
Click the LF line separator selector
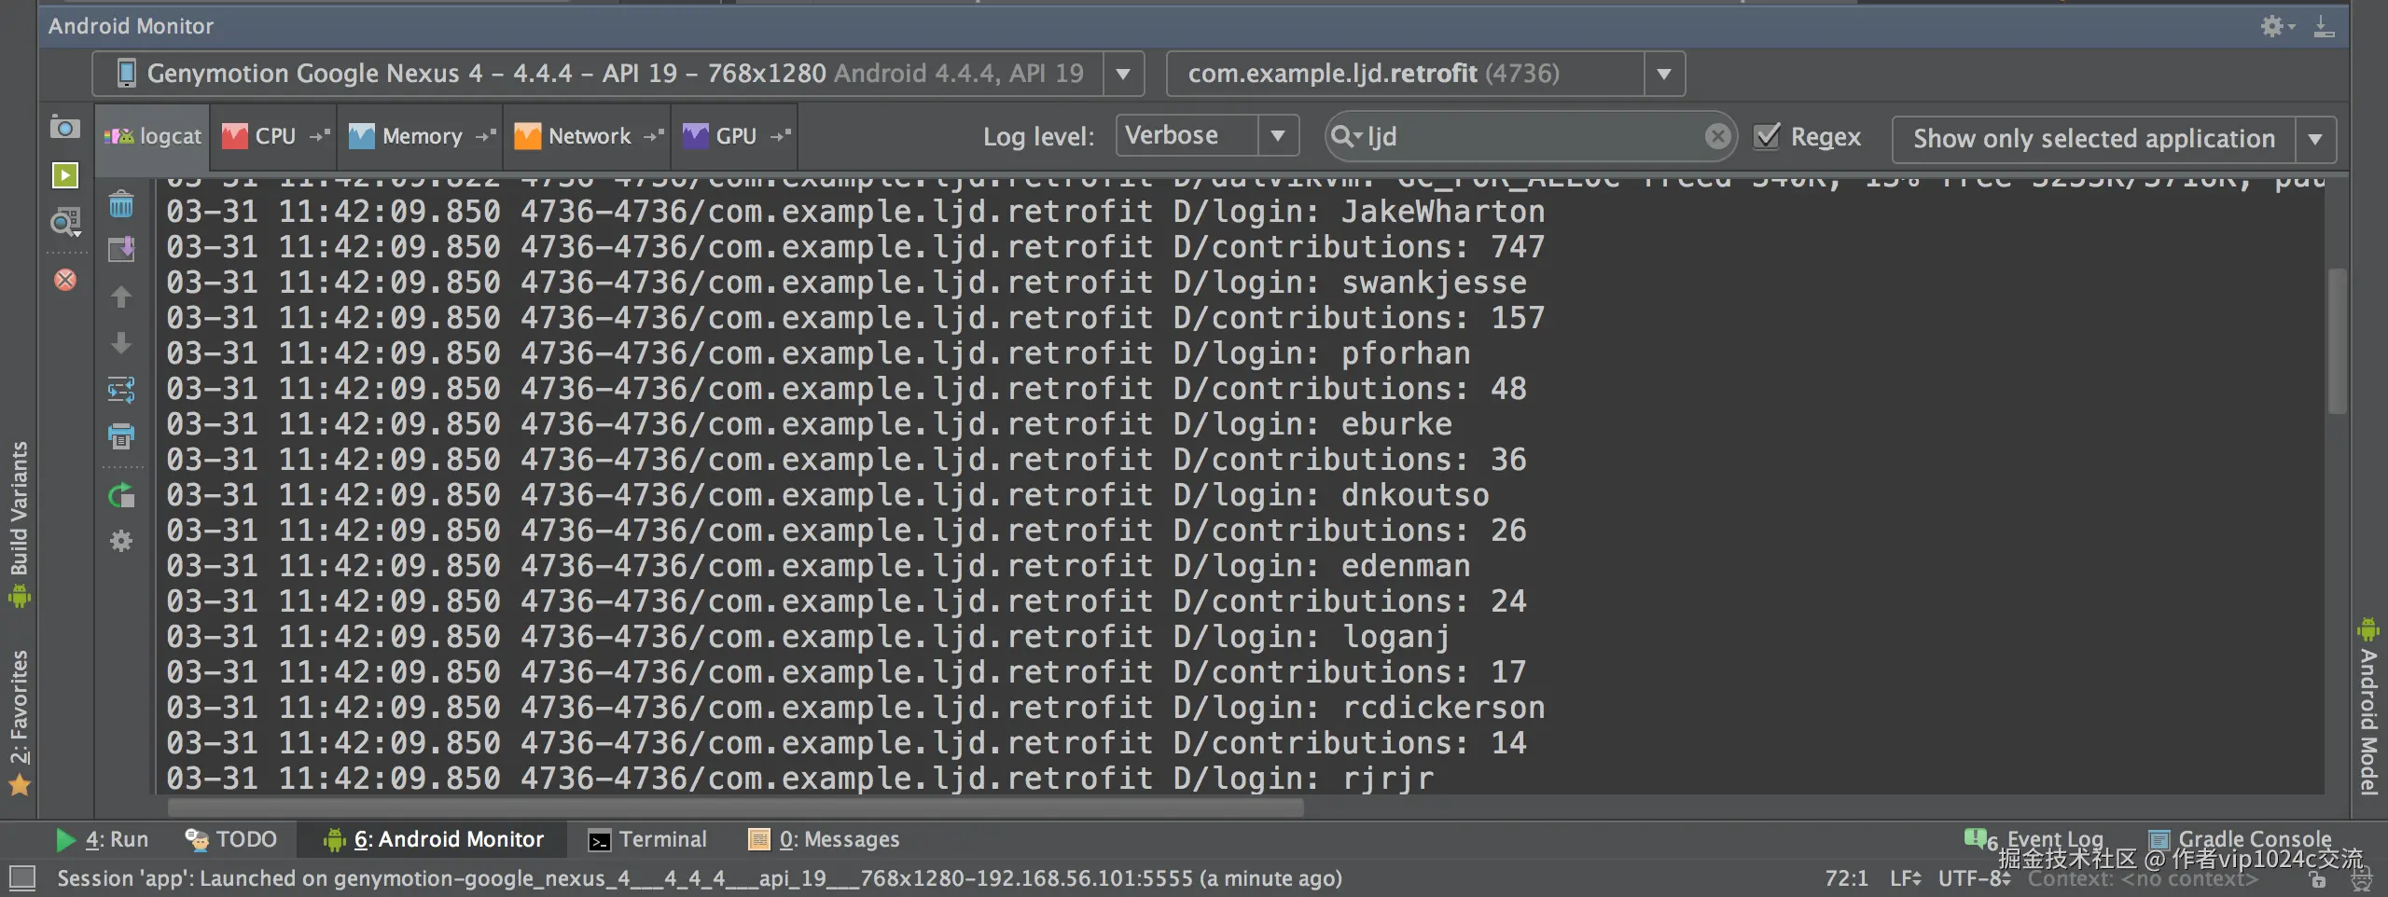click(1906, 878)
